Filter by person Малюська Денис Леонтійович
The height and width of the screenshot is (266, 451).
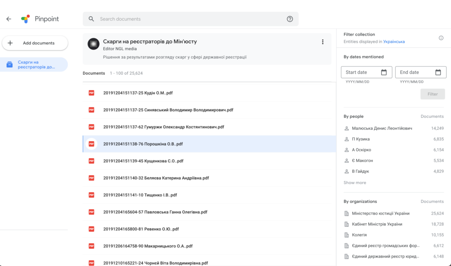point(382,128)
